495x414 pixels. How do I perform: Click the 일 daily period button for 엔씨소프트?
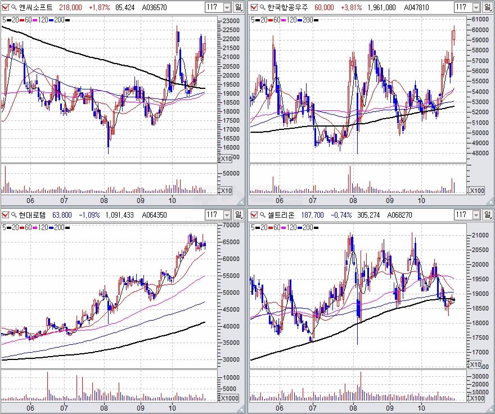[238, 7]
